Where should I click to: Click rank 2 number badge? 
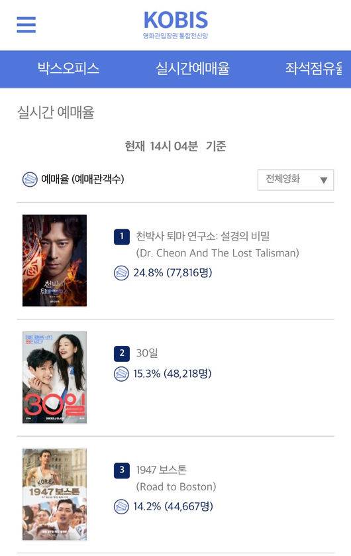pyautogui.click(x=121, y=354)
